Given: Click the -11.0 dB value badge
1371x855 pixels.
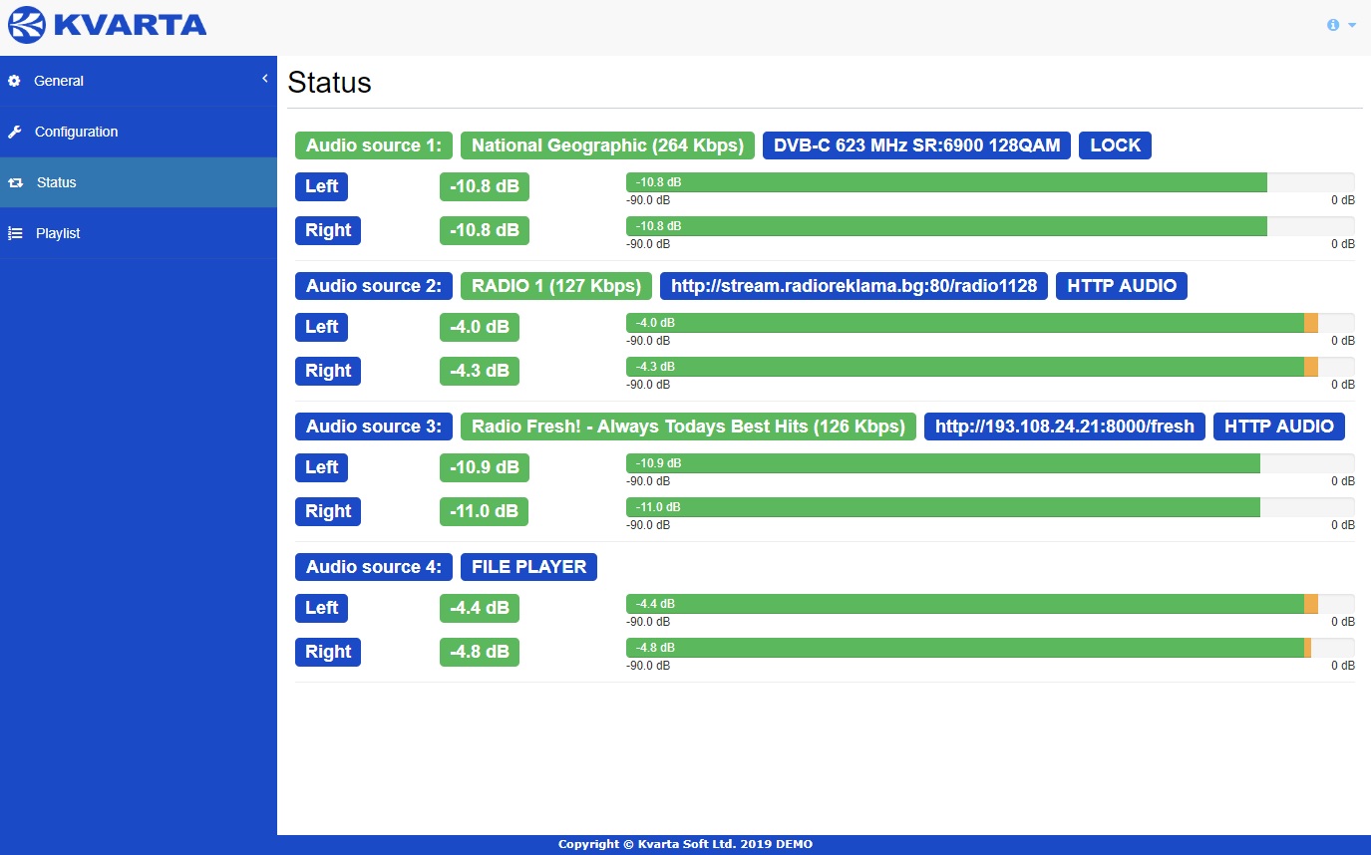Looking at the screenshot, I should (484, 511).
